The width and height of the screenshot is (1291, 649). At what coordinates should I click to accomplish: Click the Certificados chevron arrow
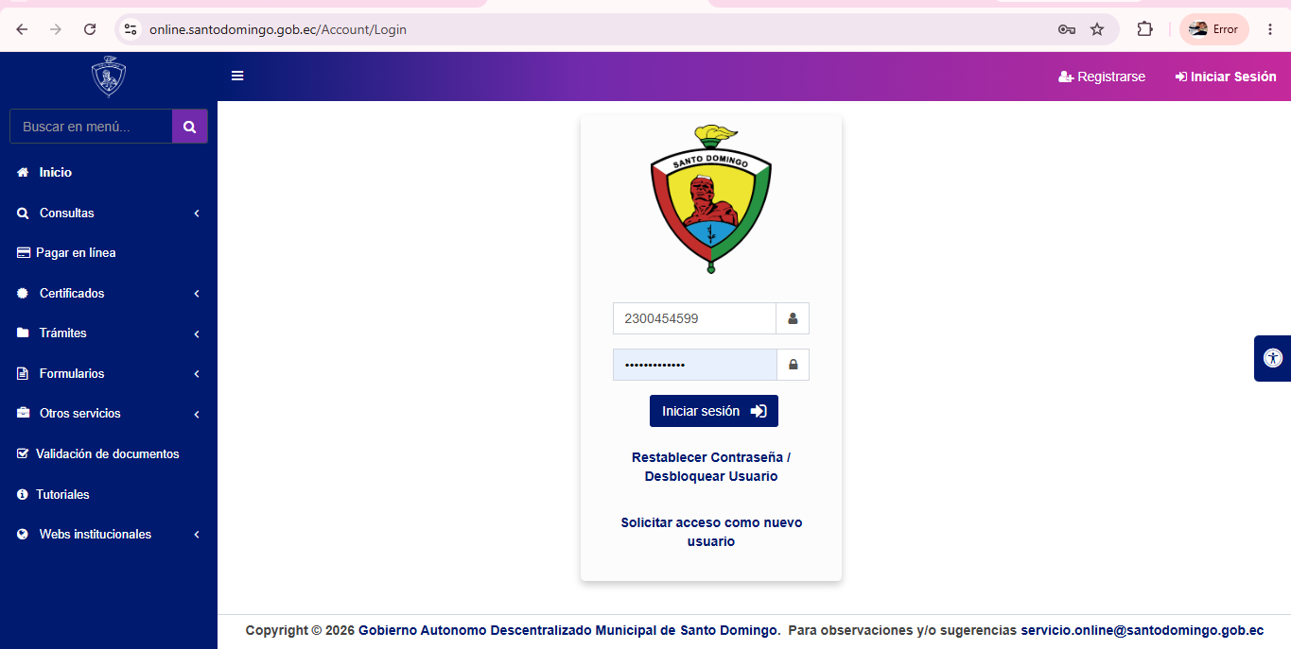[197, 294]
